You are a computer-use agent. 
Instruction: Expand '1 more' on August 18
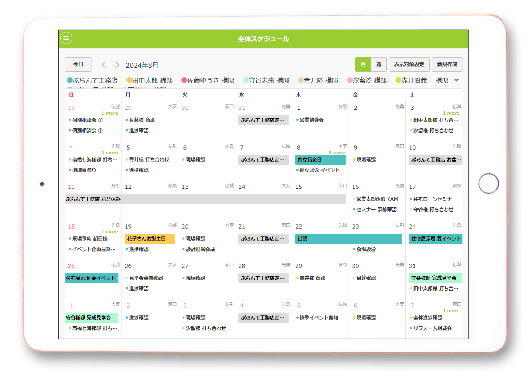(x=110, y=232)
